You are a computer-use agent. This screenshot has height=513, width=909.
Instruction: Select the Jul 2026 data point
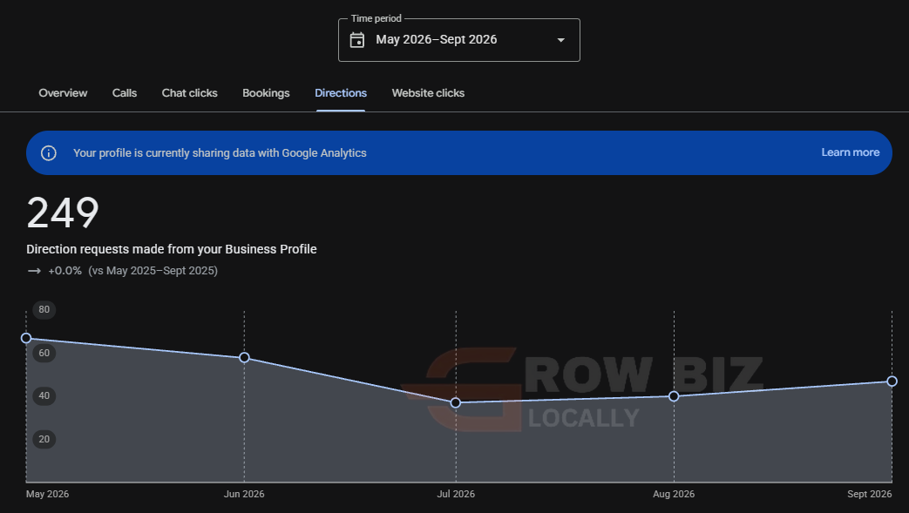pos(456,402)
